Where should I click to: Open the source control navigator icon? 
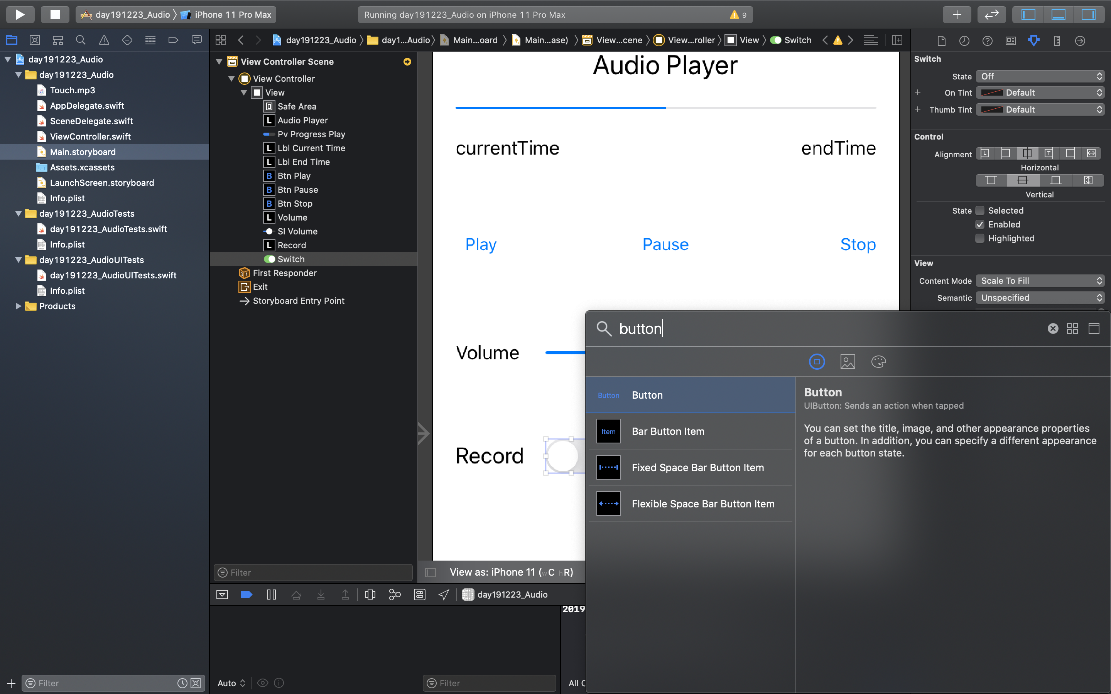(x=34, y=40)
